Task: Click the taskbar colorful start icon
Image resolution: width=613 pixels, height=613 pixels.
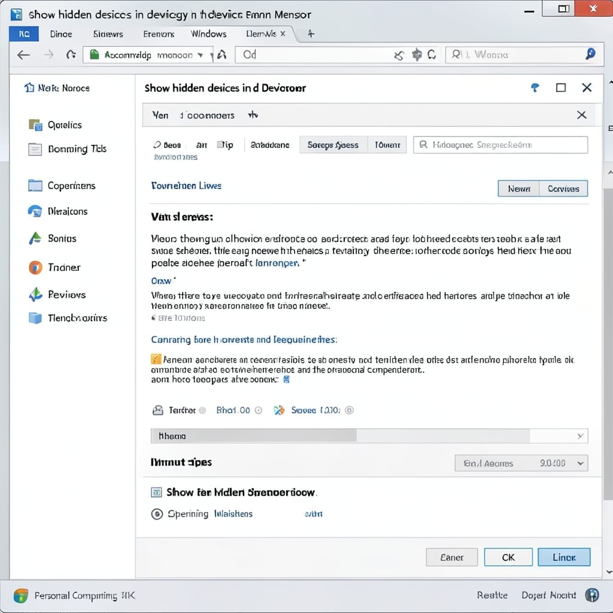Action: 21,596
